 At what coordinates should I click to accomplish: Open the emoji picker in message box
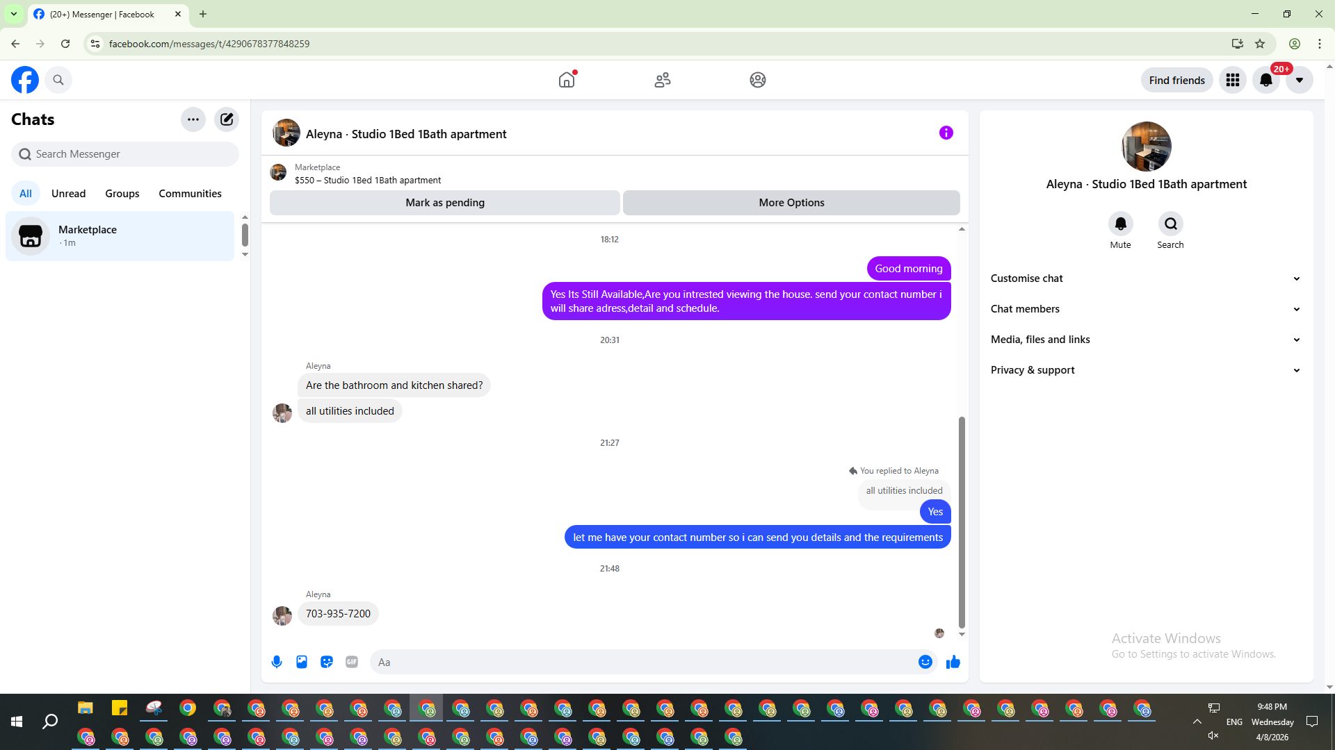[x=925, y=662]
